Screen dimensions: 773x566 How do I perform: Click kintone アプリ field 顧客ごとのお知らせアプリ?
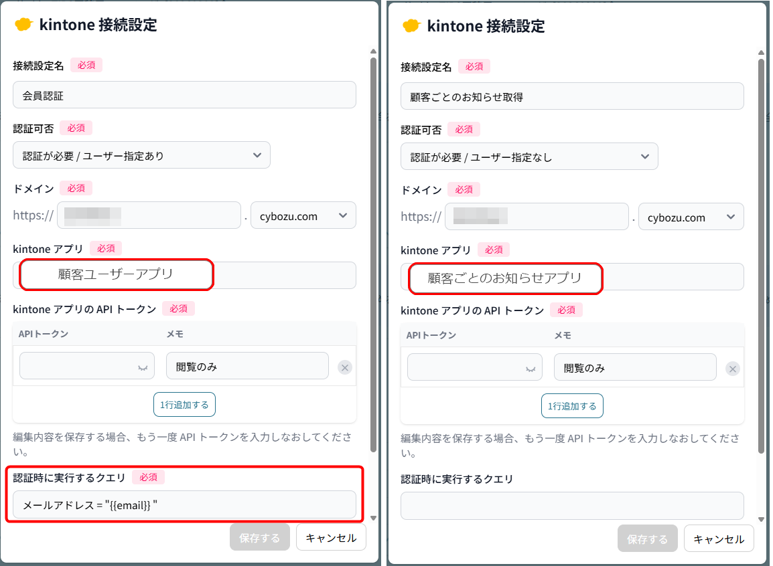(572, 277)
